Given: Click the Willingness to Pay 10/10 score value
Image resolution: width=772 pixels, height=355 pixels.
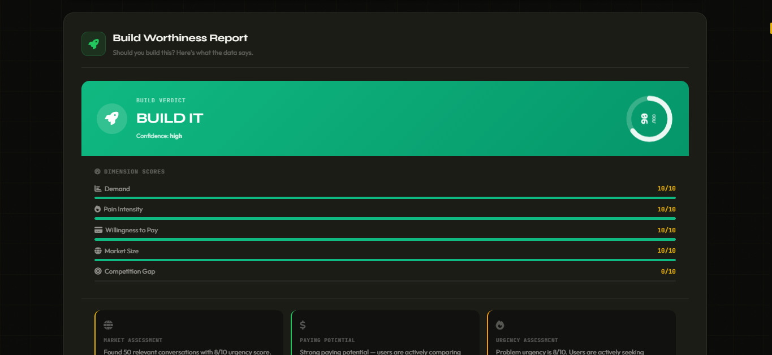Looking at the screenshot, I should (x=666, y=230).
